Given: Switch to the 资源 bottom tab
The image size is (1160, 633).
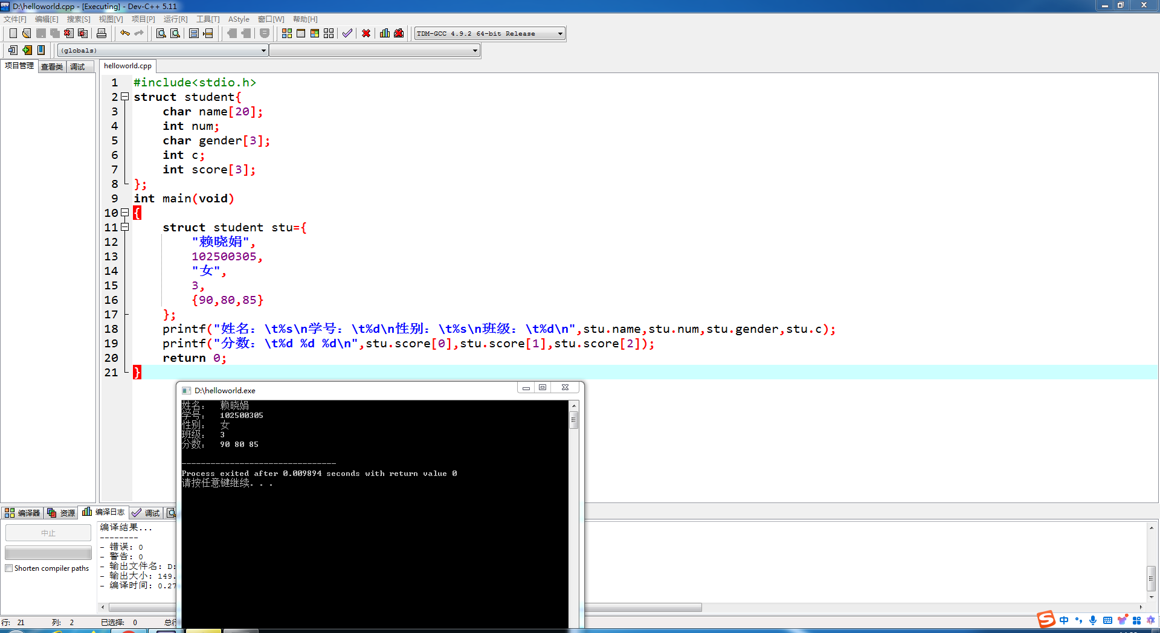Looking at the screenshot, I should click(x=61, y=513).
